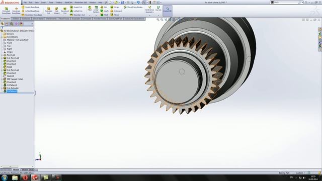Open the Curves tool
Viewport: 322px width, 181px height.
(158, 9)
